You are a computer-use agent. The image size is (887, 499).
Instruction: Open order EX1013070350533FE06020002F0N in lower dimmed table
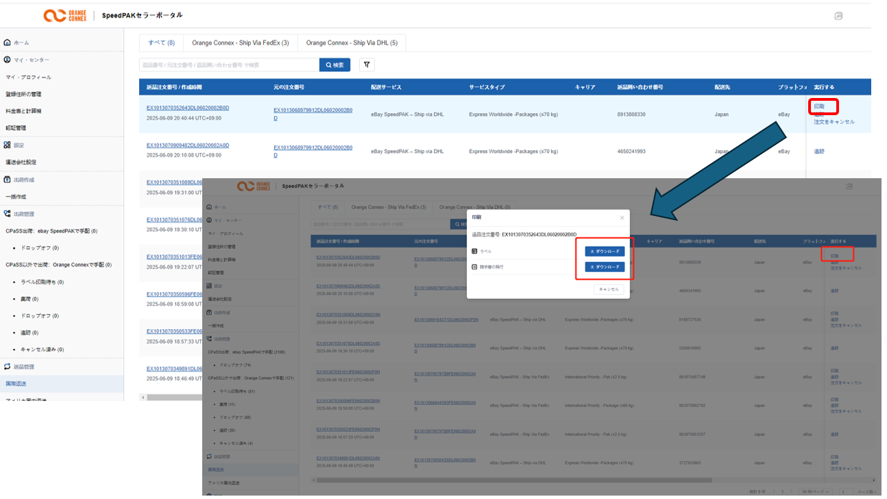pyautogui.click(x=348, y=429)
